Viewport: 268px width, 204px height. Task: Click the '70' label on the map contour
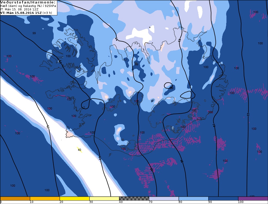pyautogui.click(x=214, y=125)
